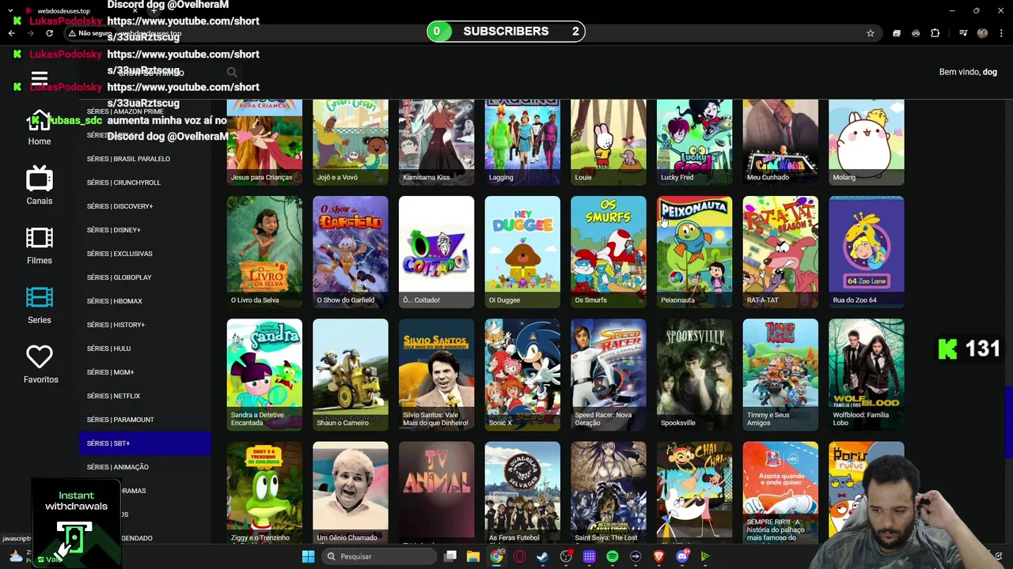1013x569 pixels.
Task: Open Task View on the taskbar
Action: click(x=450, y=556)
